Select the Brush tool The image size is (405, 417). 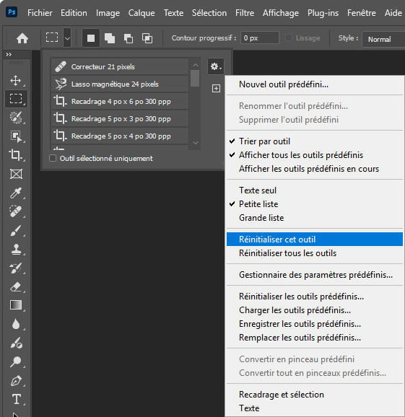pyautogui.click(x=16, y=231)
